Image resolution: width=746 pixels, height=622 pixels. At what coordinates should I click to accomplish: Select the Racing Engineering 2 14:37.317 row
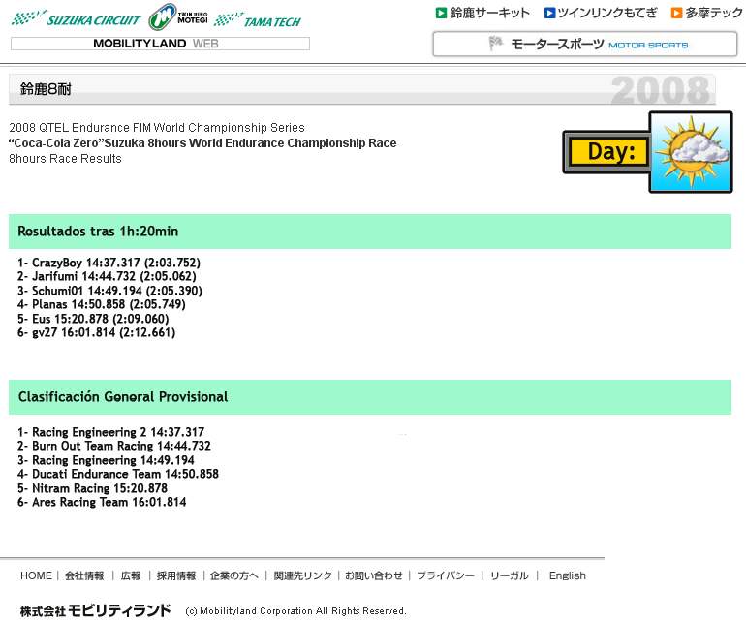point(110,432)
